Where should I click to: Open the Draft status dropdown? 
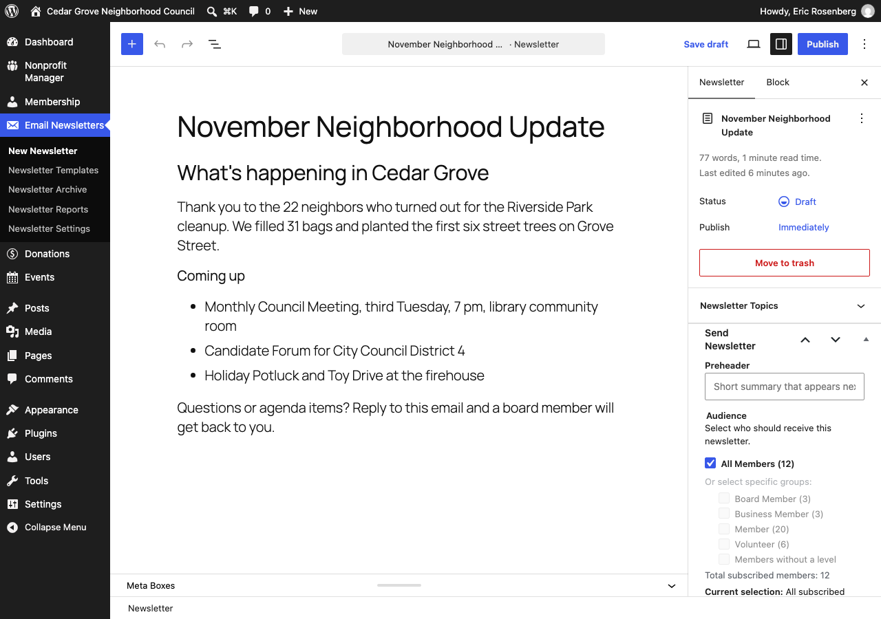[797, 202]
